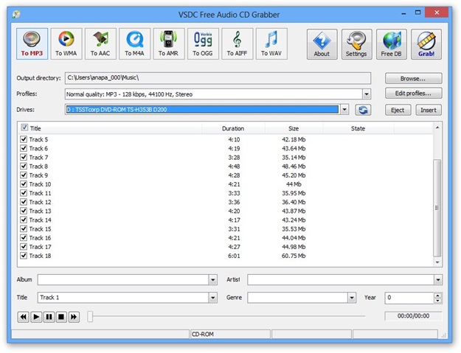The height and width of the screenshot is (353, 461).
Task: Decrease the Year value
Action: pos(438,301)
